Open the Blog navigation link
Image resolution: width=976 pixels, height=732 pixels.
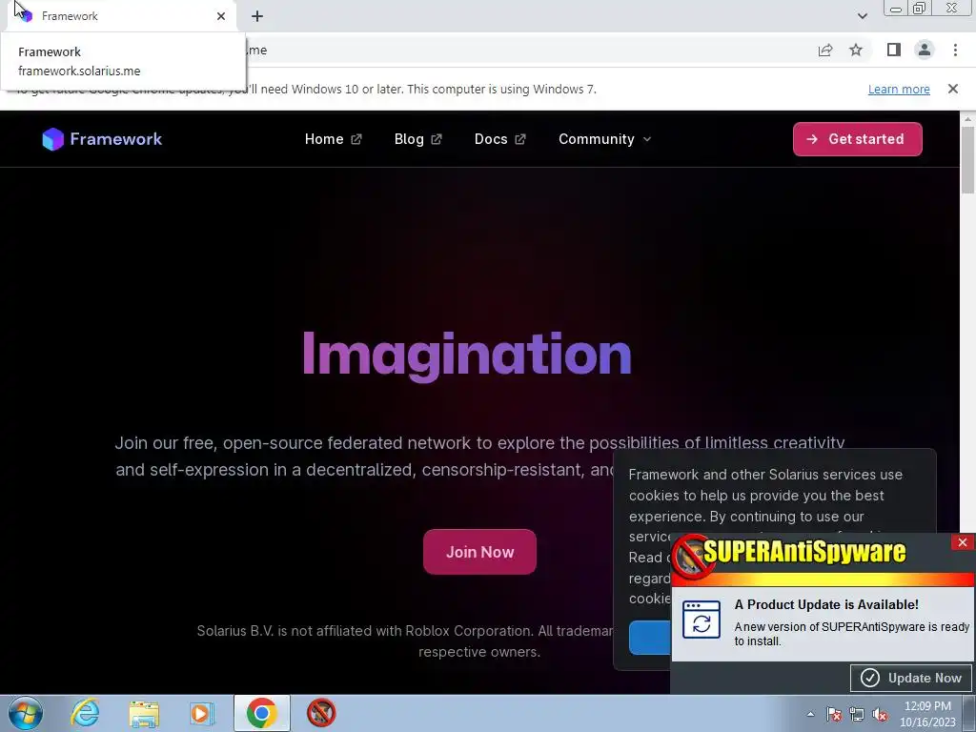417,139
